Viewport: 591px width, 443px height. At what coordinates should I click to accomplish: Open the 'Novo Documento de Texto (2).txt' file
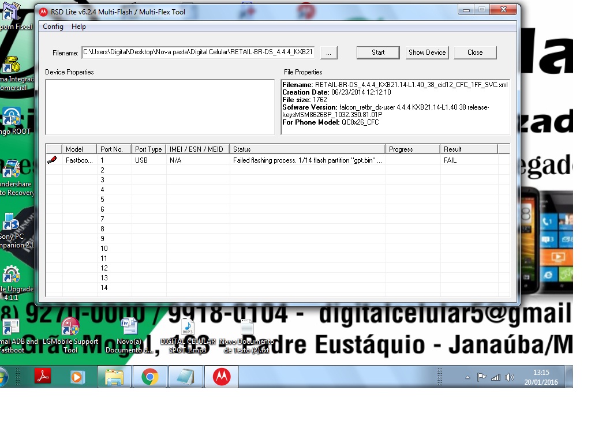[x=247, y=335]
